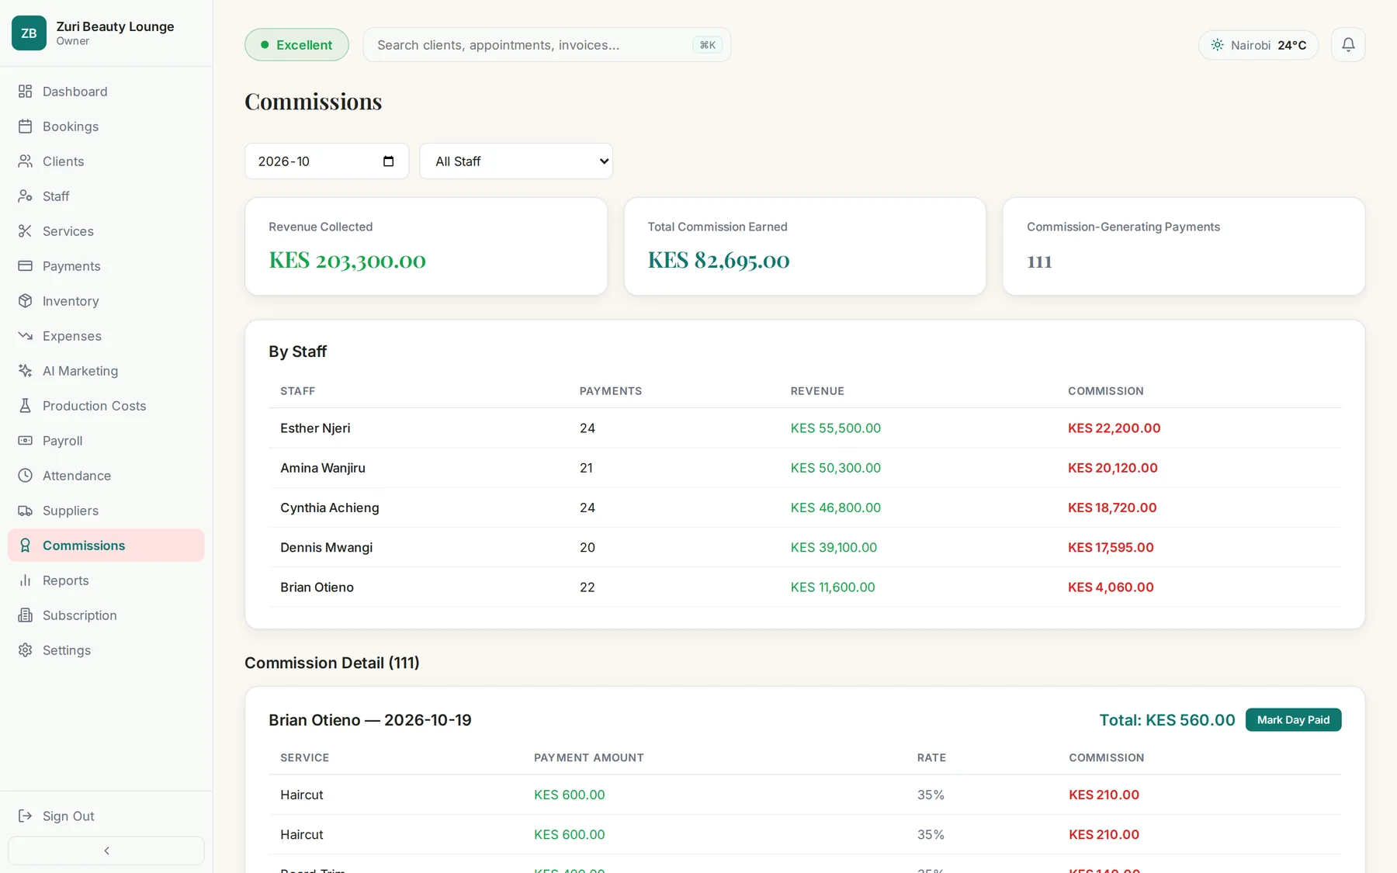
Task: Click the Revenue Collected KES 203,300.00 value
Action: (347, 261)
